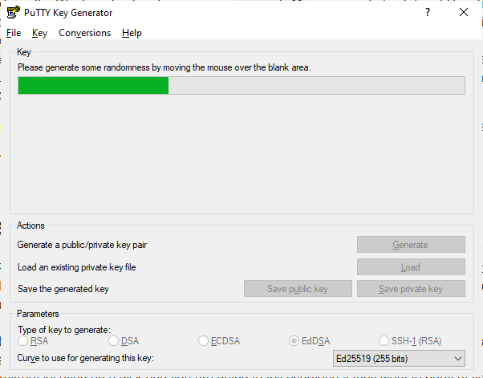Click the curve dropdown chevron arrow
This screenshot has height=378, width=483.
458,359
